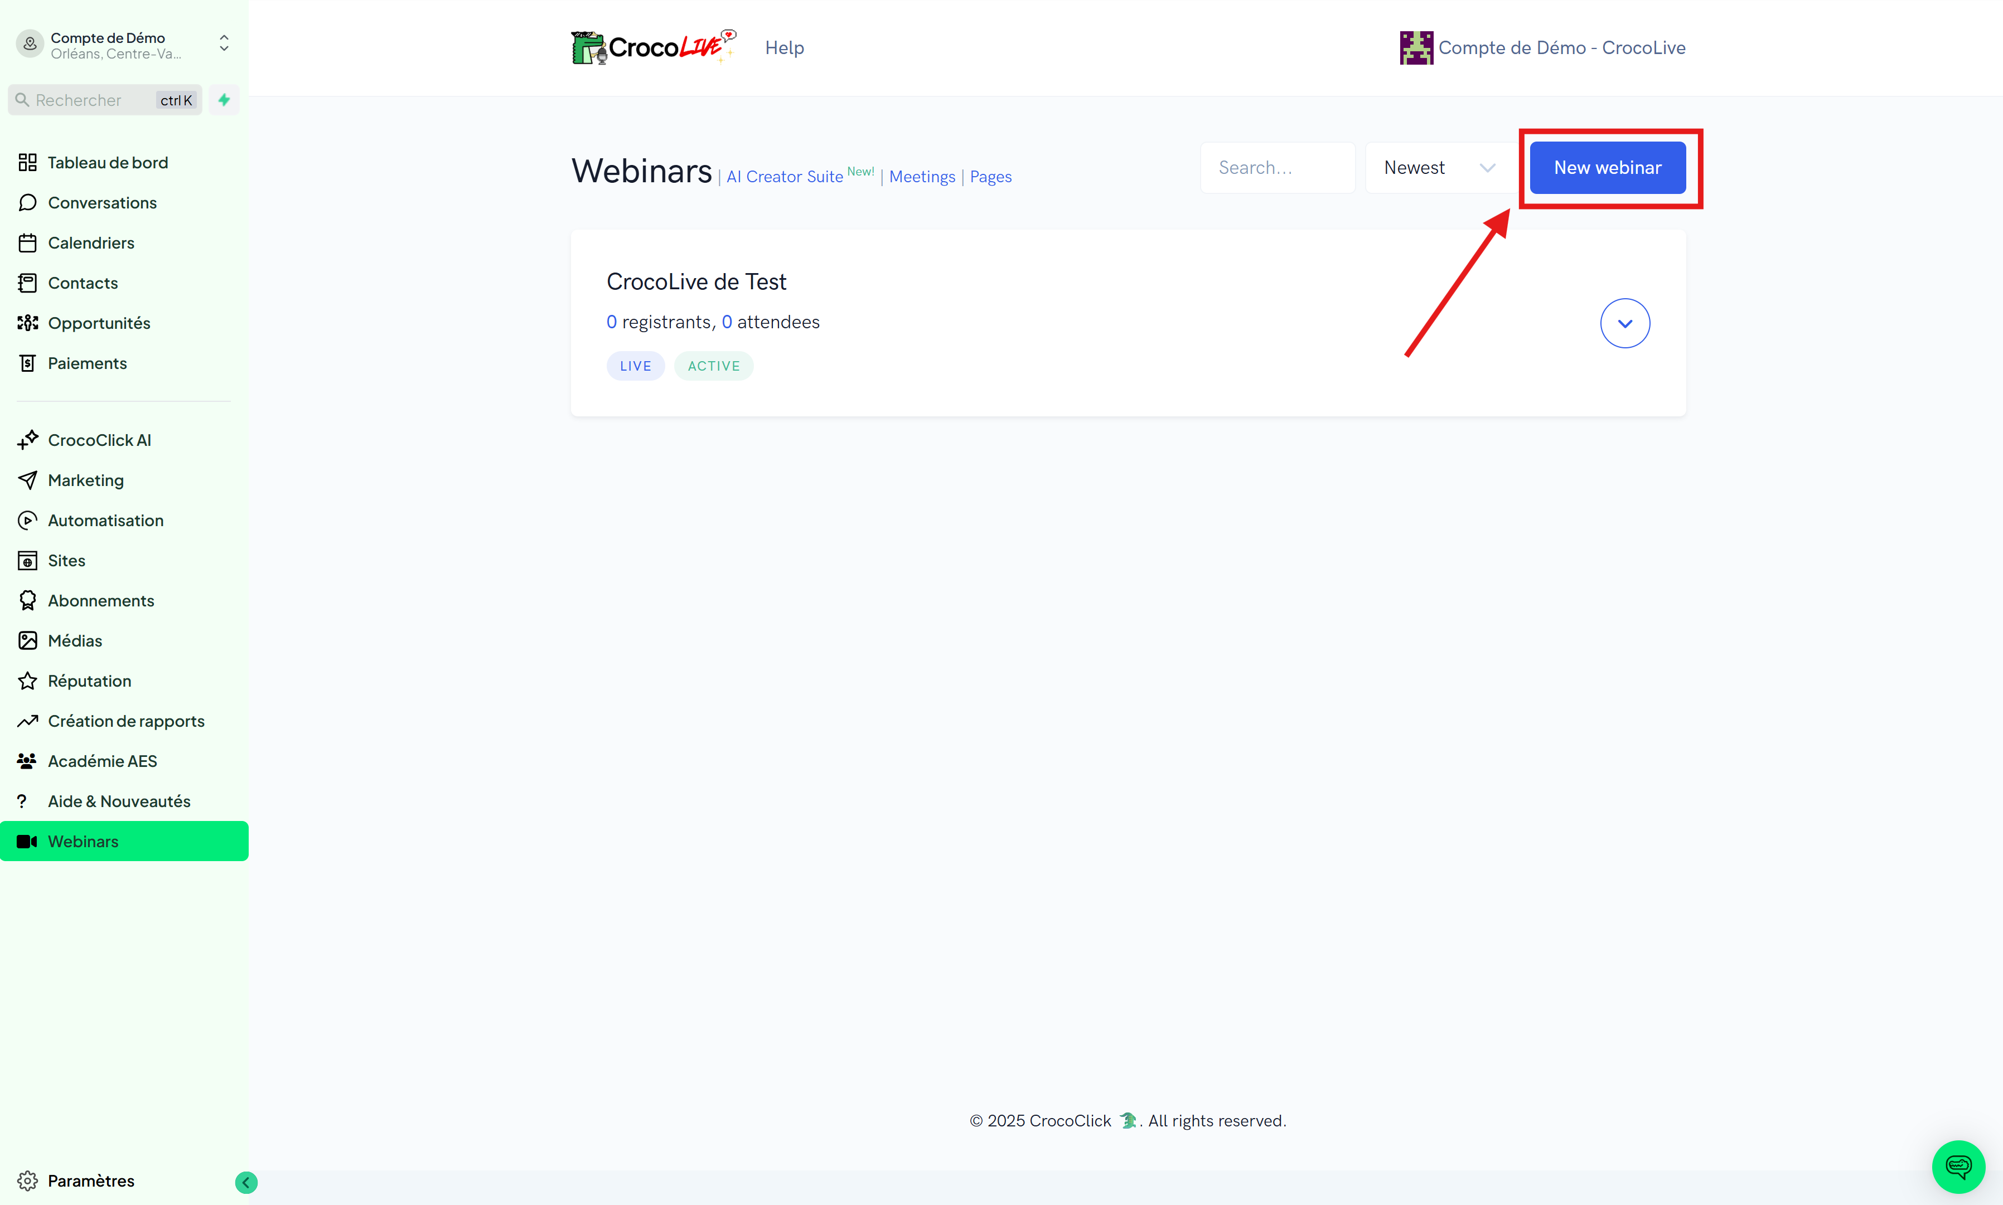
Task: Open the Newest sort dropdown
Action: (x=1440, y=167)
